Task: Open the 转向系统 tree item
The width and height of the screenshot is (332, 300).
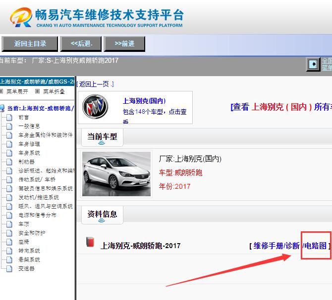Action: [x=29, y=251]
